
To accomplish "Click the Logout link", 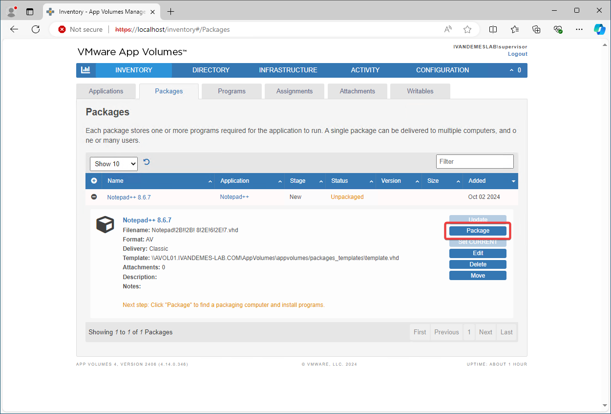I will click(x=517, y=54).
